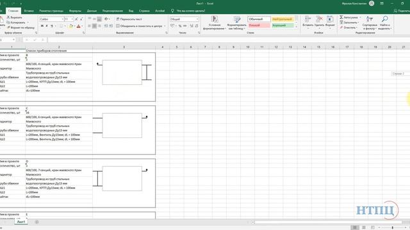Click the Comma Style number icon
The width and height of the screenshot is (410, 230).
pyautogui.click(x=185, y=26)
